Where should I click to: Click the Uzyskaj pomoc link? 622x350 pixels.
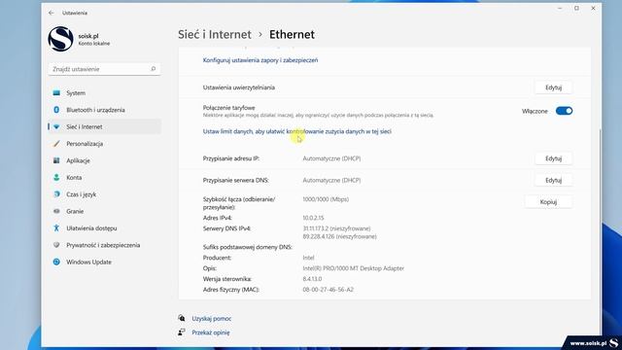(212, 319)
